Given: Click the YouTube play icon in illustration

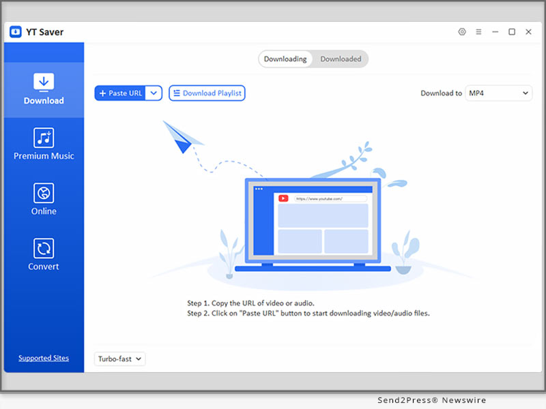Looking at the screenshot, I should [283, 198].
